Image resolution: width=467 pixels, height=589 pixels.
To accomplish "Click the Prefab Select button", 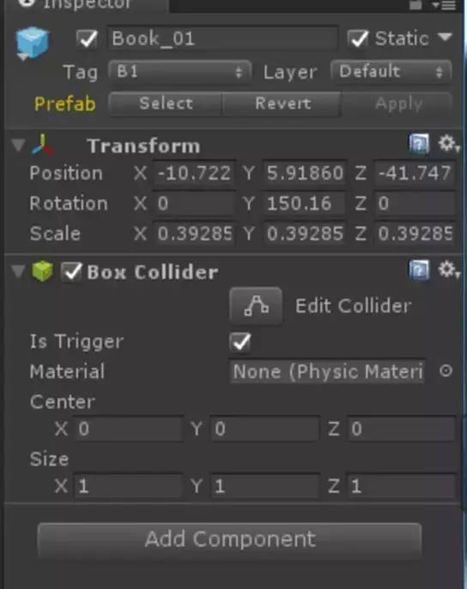I will [166, 104].
